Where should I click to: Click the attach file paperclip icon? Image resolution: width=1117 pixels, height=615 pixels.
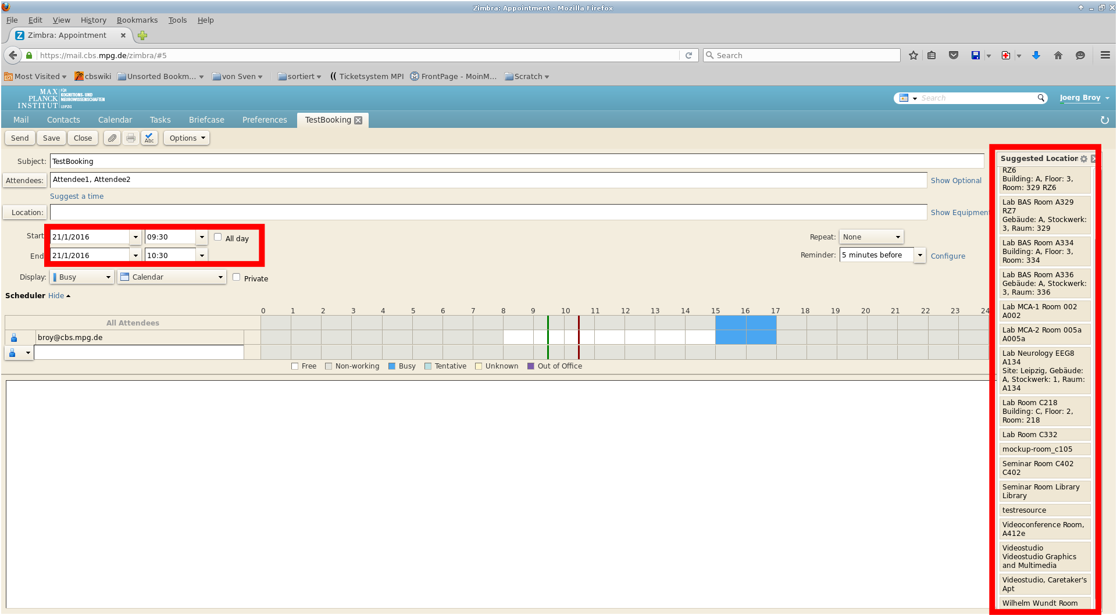112,138
